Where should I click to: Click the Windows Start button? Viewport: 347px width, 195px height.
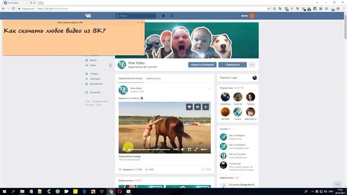pos(4,191)
